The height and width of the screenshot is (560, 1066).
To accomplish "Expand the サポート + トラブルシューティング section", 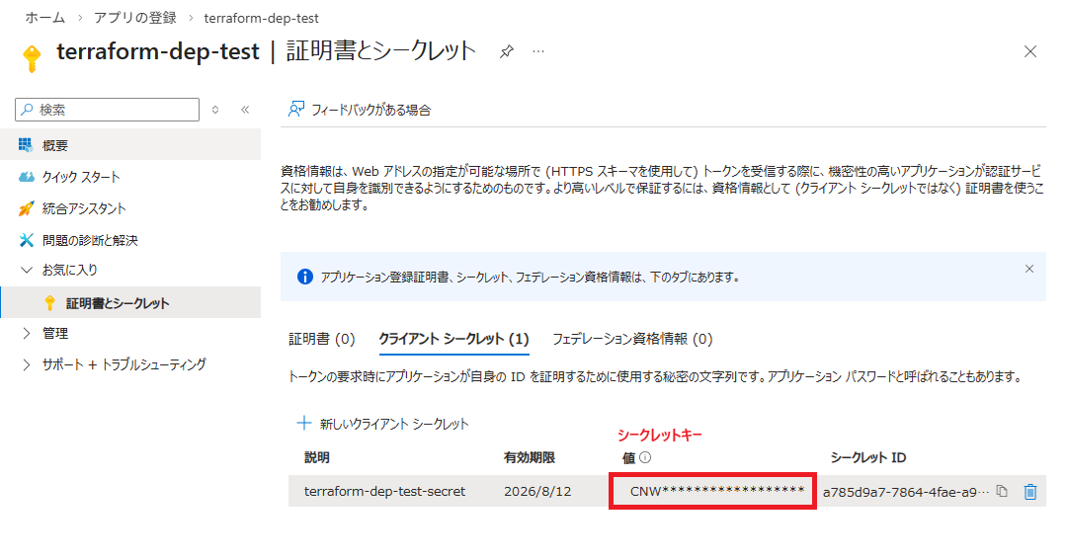I will (27, 364).
